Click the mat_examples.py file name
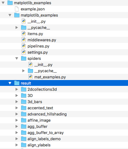Image resolution: width=128 pixels, height=149 pixels. click(50, 77)
